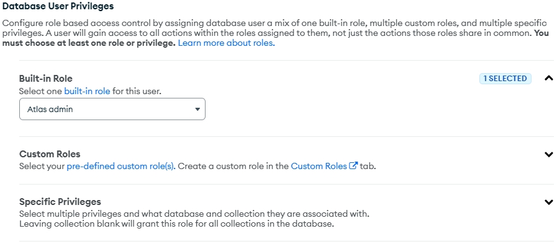Expand the Specific Privileges section chevron

(548, 203)
